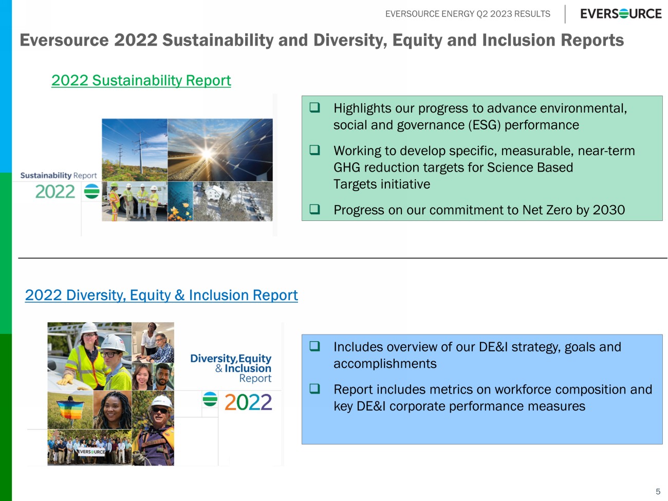Click the rainbow flag photo
Viewport: 668px width, 501px height.
coord(70,410)
